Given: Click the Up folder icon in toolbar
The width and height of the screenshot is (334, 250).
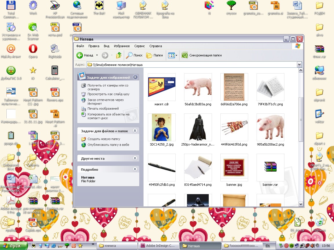Looking at the screenshot, I should tap(119, 55).
